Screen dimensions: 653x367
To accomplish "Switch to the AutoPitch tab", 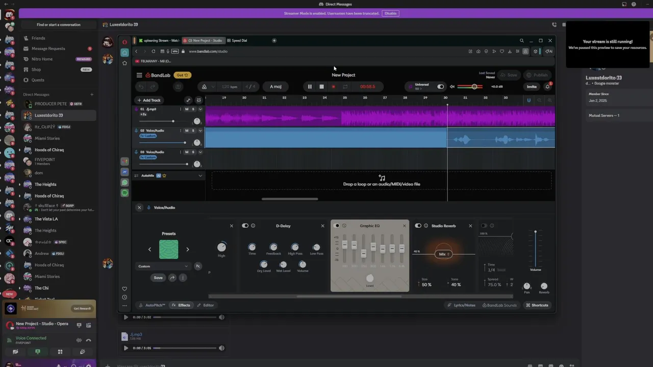I will [152, 305].
